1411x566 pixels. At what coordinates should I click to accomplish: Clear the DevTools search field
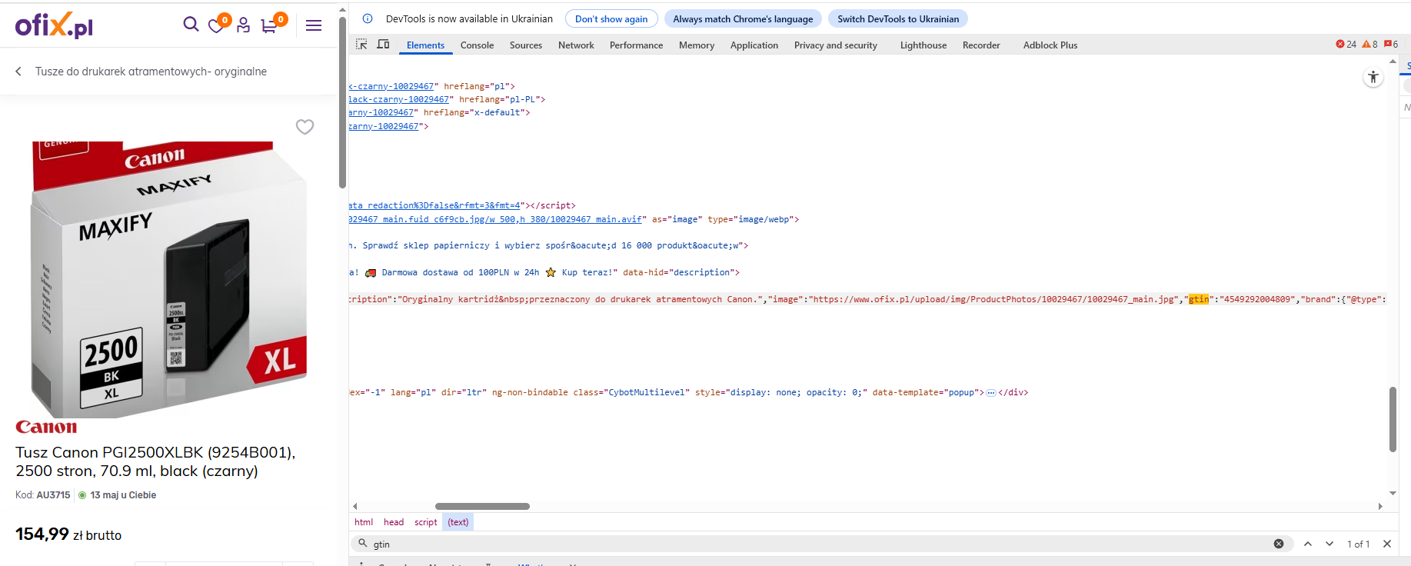coord(1279,544)
